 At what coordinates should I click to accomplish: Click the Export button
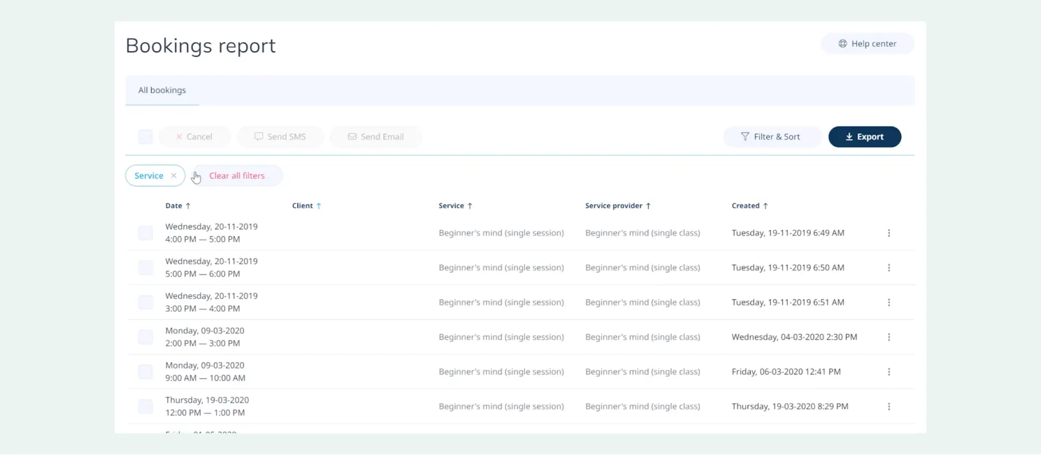[x=864, y=136]
